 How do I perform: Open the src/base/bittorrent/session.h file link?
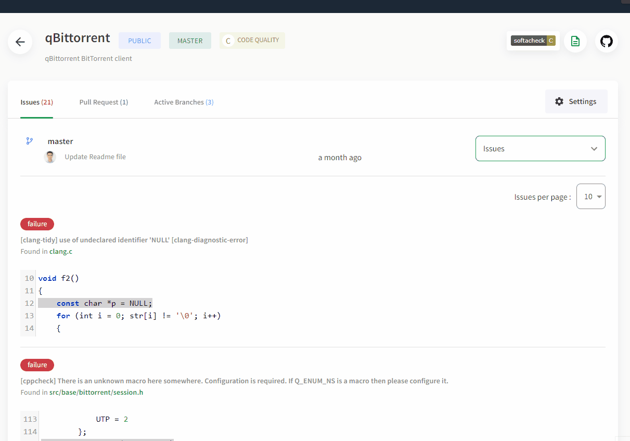coord(96,392)
